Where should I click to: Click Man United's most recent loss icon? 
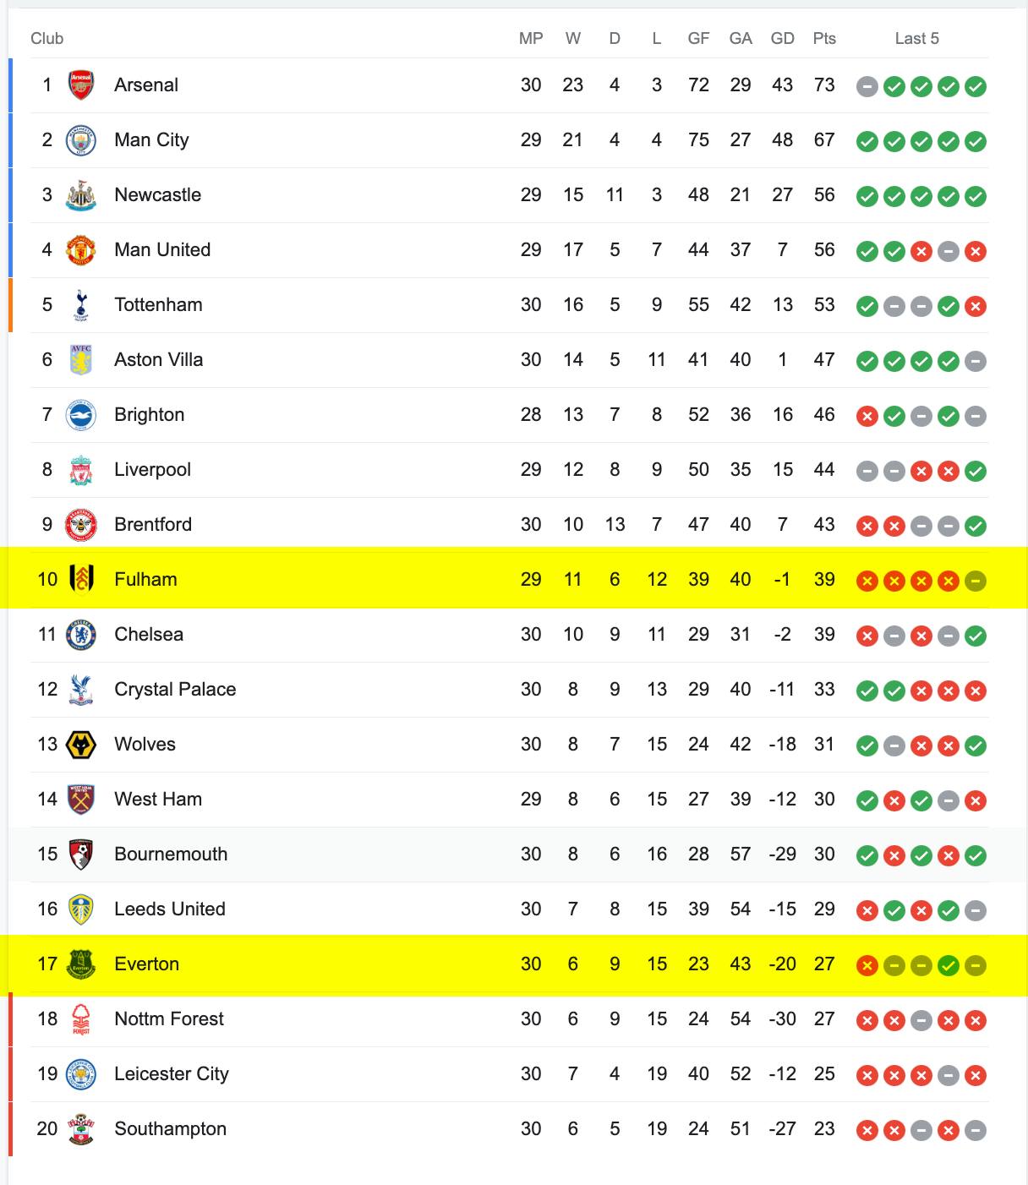[x=976, y=251]
